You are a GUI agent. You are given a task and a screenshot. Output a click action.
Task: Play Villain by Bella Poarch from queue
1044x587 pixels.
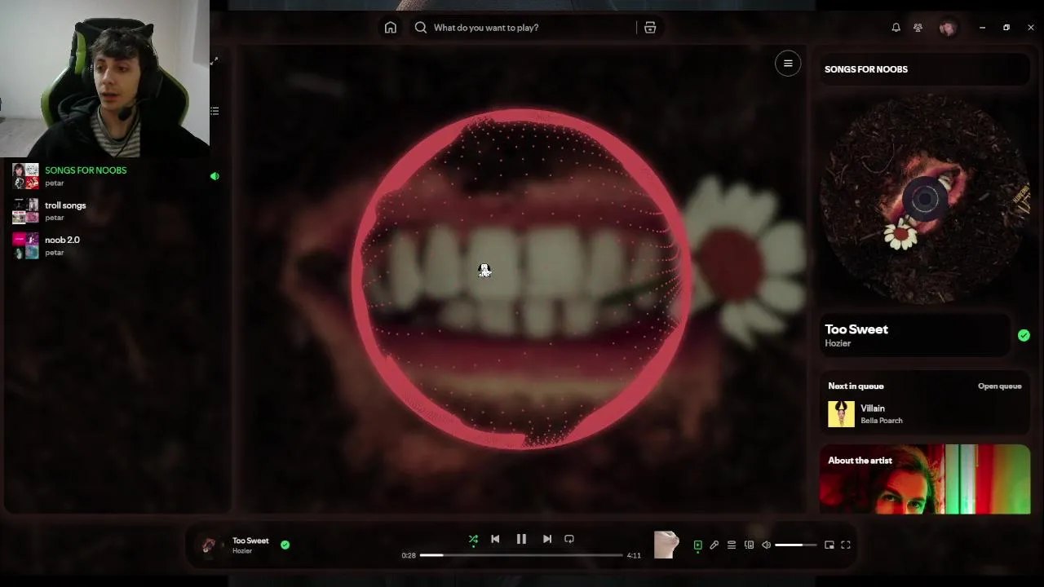click(x=925, y=414)
